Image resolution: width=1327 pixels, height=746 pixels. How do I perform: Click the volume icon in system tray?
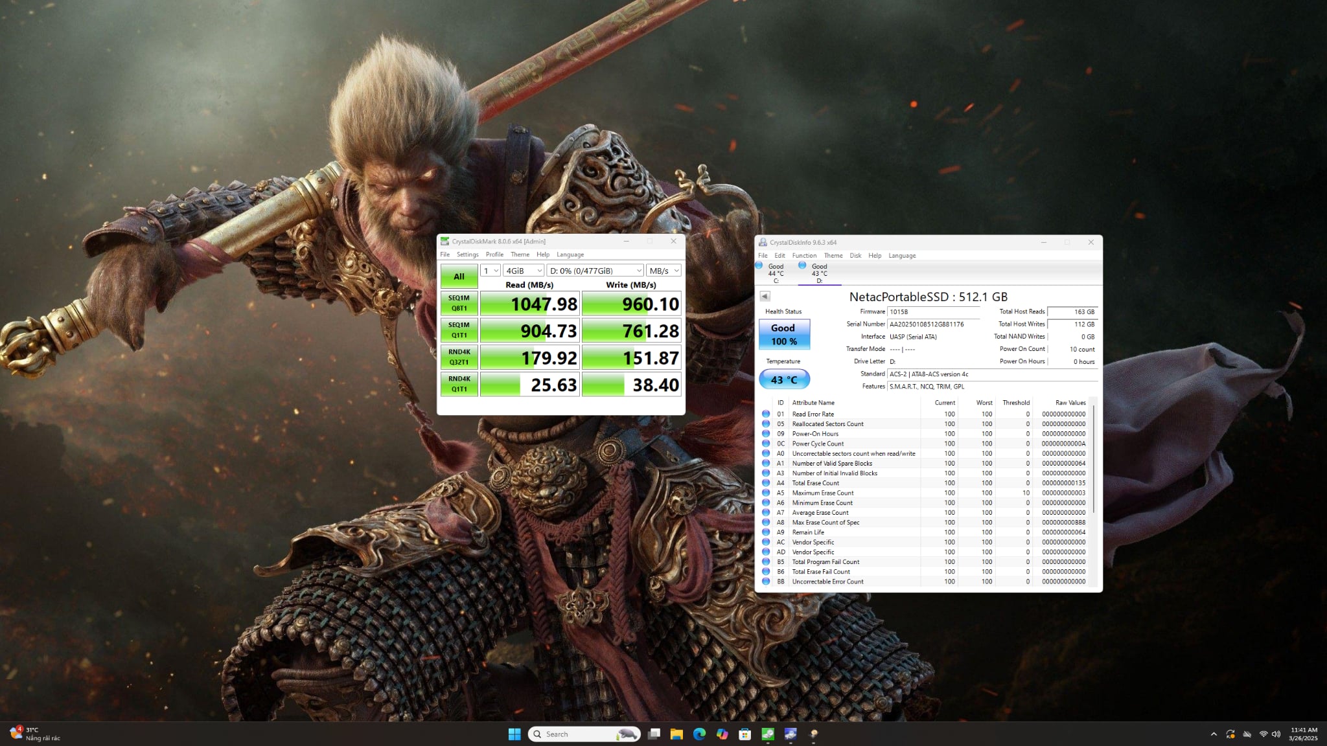coord(1276,734)
